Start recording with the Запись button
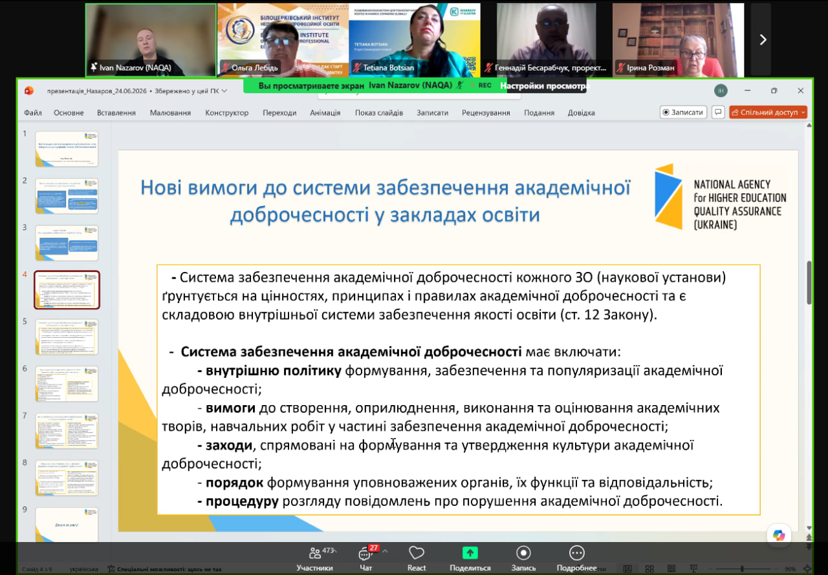This screenshot has height=575, width=828. pos(523,559)
